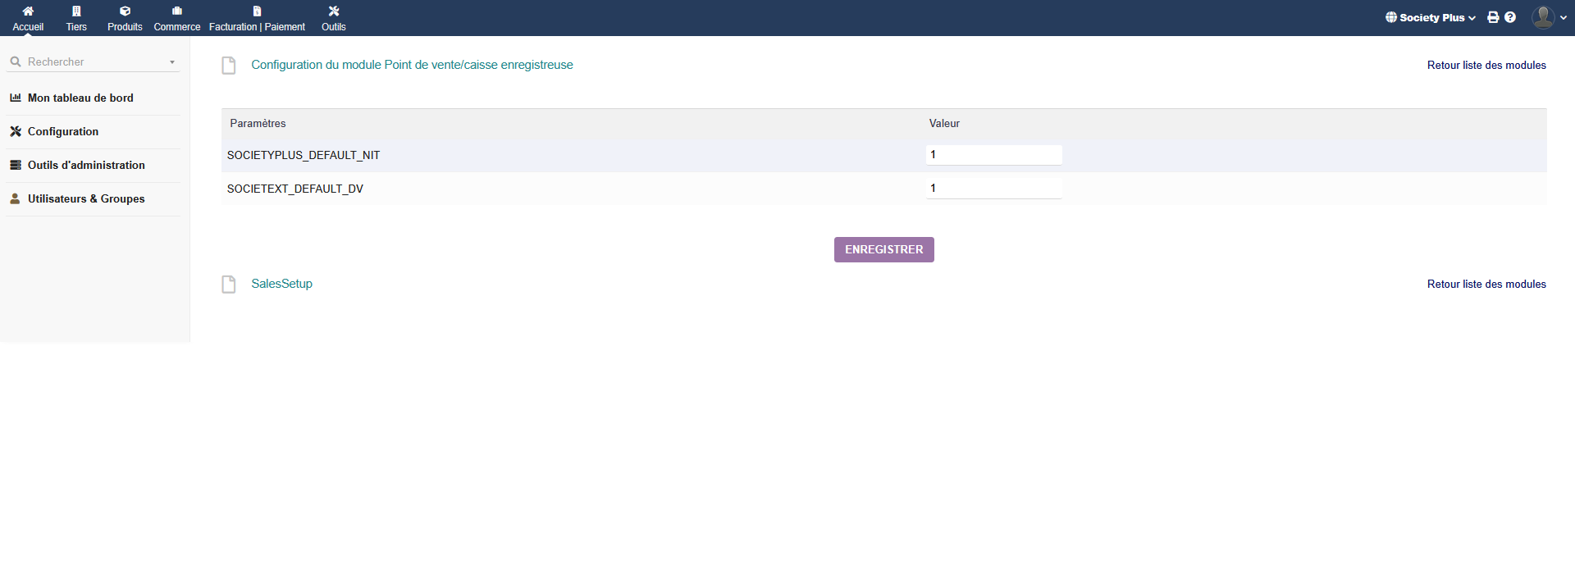Open Tiers via the building icon
Viewport: 1575px width, 583px height.
click(x=76, y=11)
